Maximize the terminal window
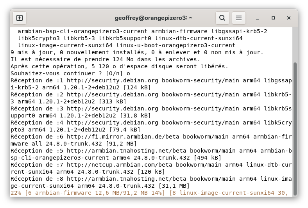 click(x=273, y=18)
